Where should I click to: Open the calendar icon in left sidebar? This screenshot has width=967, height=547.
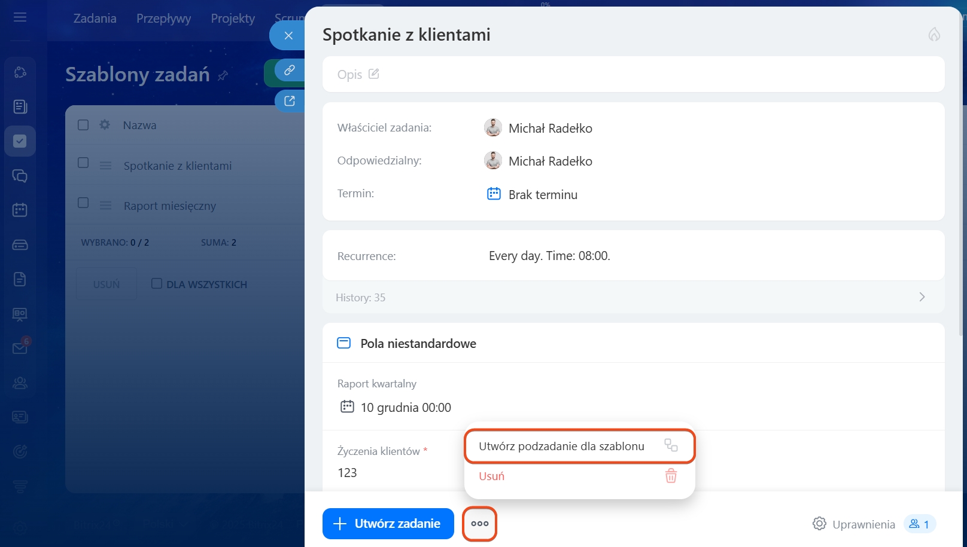[x=20, y=210]
